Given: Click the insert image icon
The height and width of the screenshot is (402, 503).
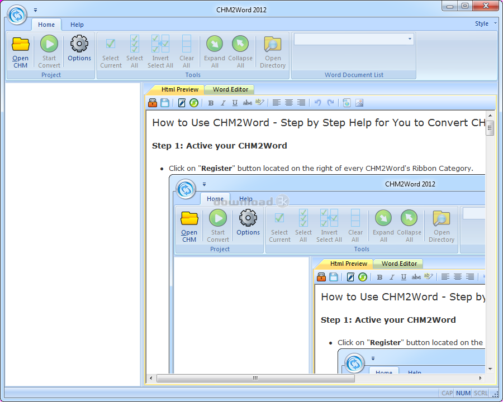Looking at the screenshot, I should click(359, 103).
